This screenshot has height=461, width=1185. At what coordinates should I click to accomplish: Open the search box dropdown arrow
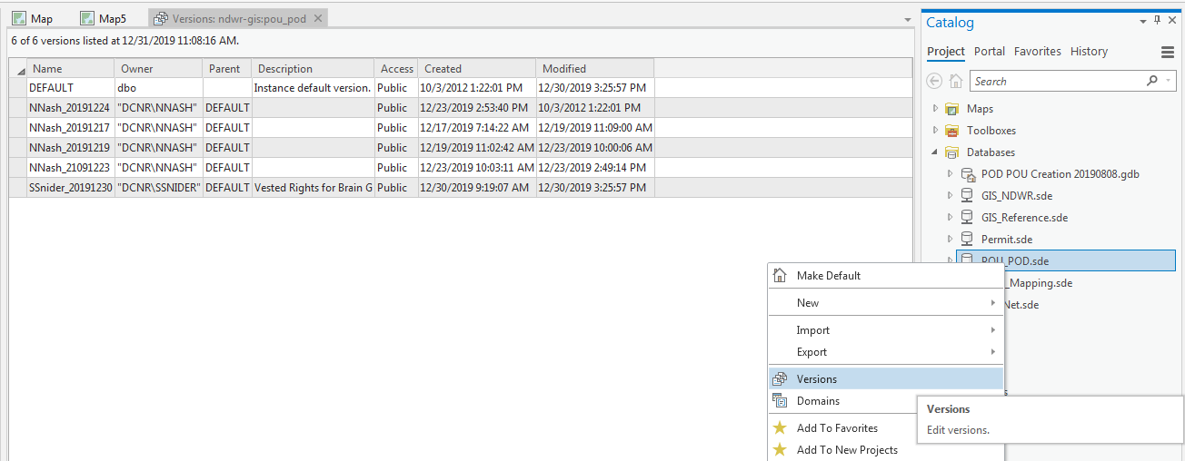pos(1168,81)
